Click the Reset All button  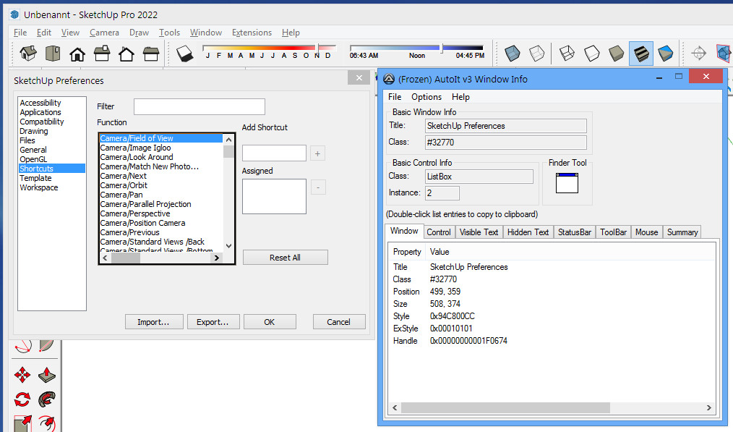[285, 258]
